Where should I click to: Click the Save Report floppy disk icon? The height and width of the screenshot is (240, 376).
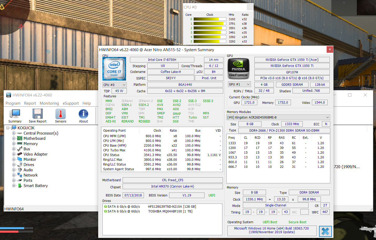pos(38,114)
